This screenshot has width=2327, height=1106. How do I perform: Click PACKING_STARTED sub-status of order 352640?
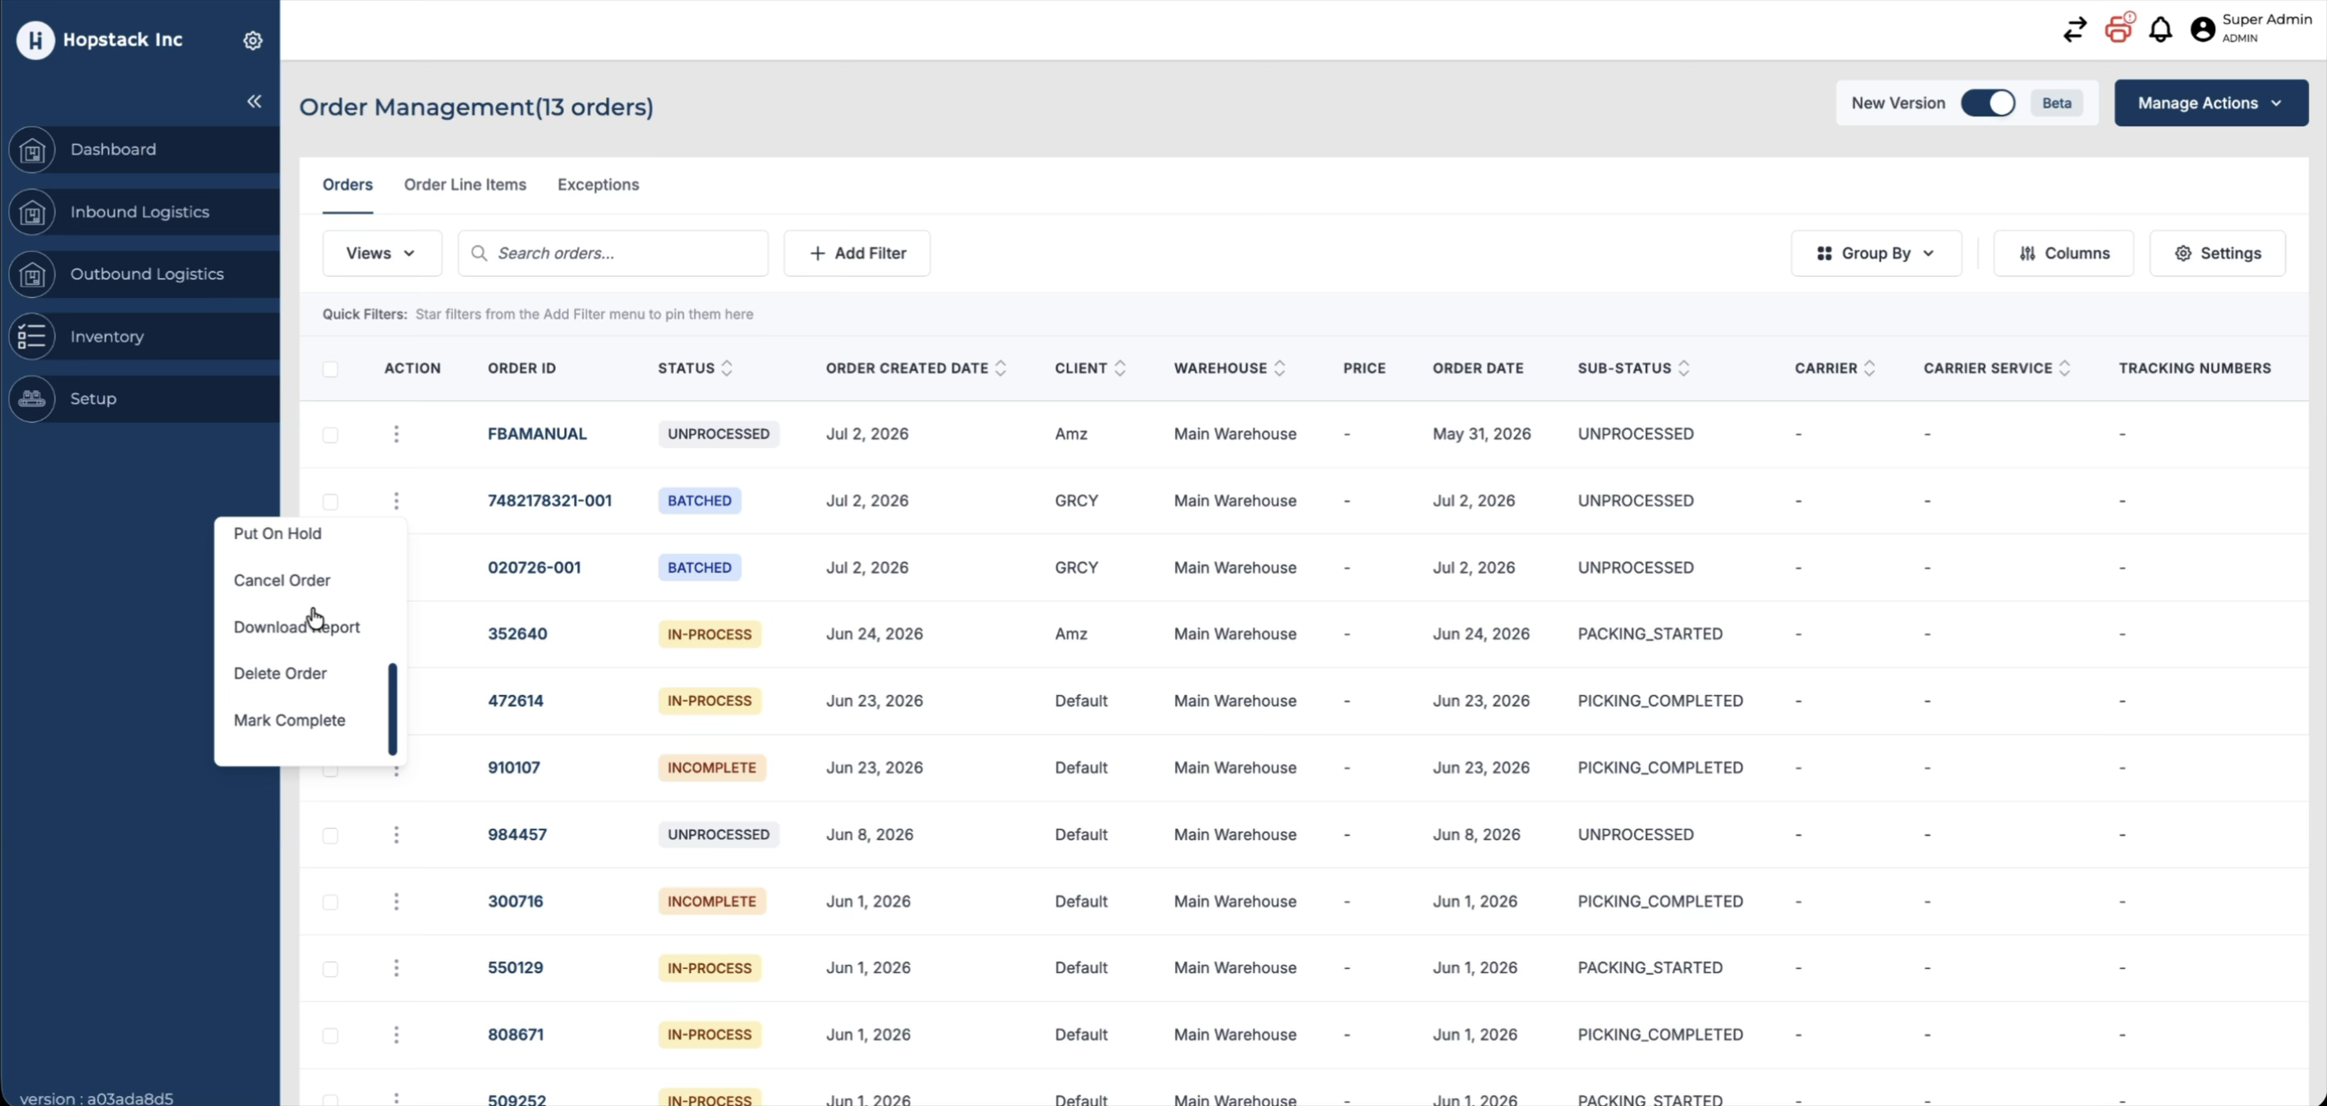tap(1650, 633)
